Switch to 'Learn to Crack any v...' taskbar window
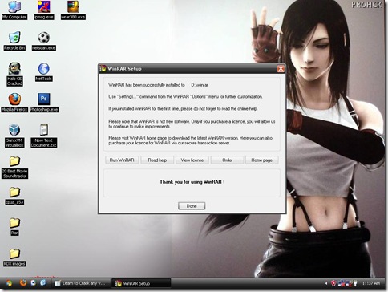Viewport: 388px width, 292px height. pyautogui.click(x=82, y=283)
